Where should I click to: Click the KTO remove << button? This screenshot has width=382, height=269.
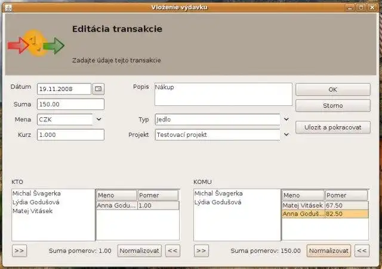[x=172, y=251]
